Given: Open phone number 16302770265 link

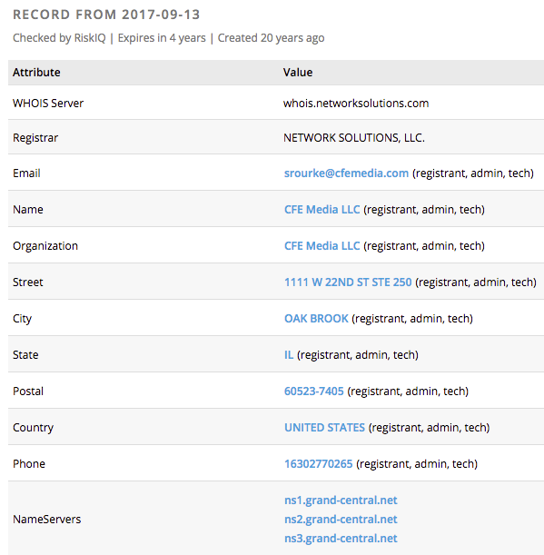Looking at the screenshot, I should tap(319, 463).
